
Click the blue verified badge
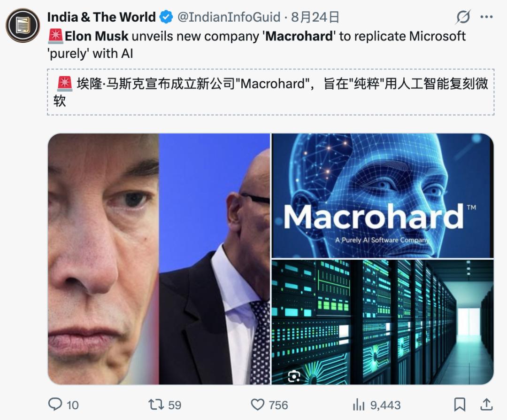click(x=167, y=17)
